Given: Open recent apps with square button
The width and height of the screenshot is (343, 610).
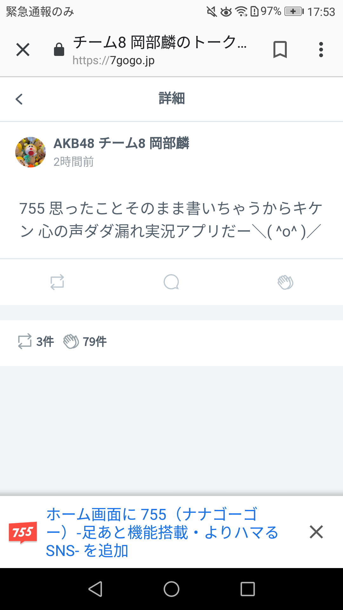Looking at the screenshot, I should tap(248, 589).
